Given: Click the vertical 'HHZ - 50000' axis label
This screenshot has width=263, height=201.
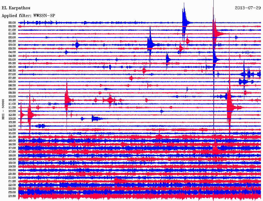Looking at the screenshot, I should 3,109.
